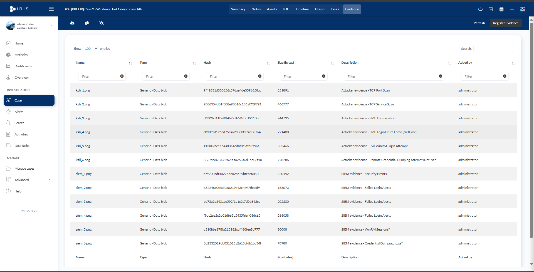534x272 pixels.
Task: Click the plus icon in top bar
Action: pos(512,9)
